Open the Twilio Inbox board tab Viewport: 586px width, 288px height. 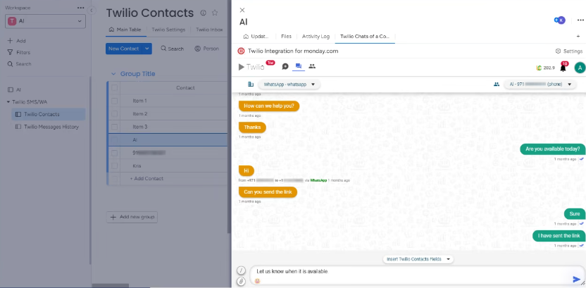click(x=209, y=30)
